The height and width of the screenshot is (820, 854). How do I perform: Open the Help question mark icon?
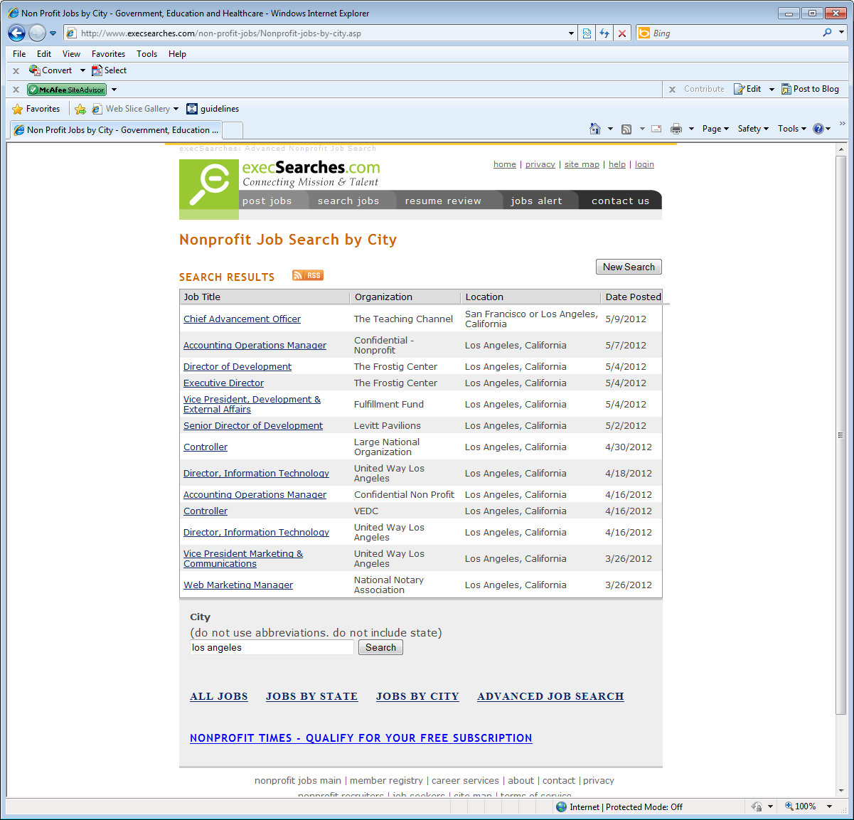818,129
